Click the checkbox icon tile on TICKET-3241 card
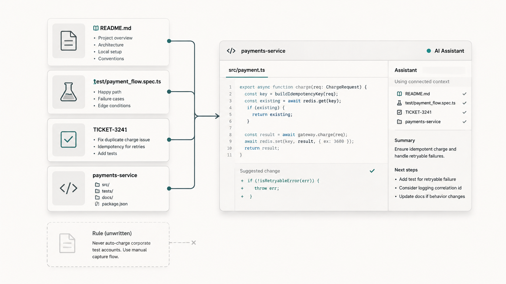Viewport: 506px width, 284px height. pyautogui.click(x=69, y=139)
